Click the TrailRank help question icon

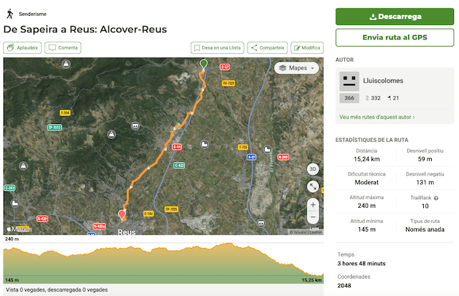click(436, 198)
